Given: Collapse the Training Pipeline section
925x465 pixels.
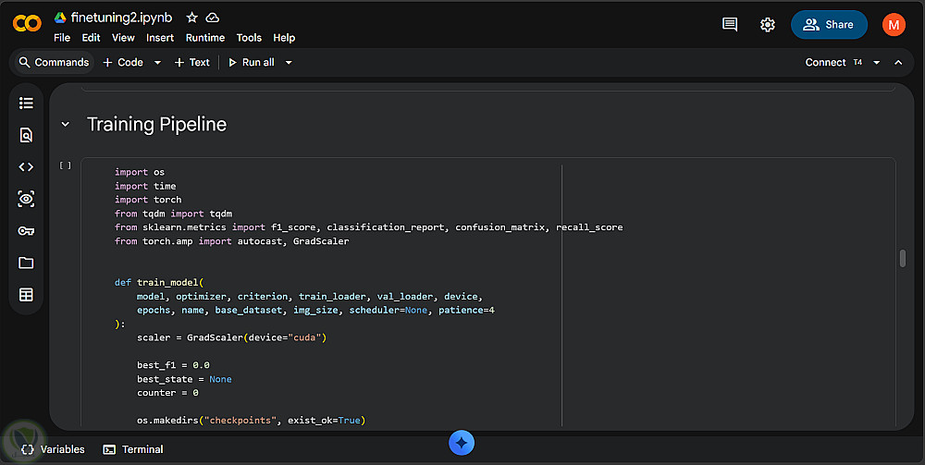Looking at the screenshot, I should (x=66, y=125).
